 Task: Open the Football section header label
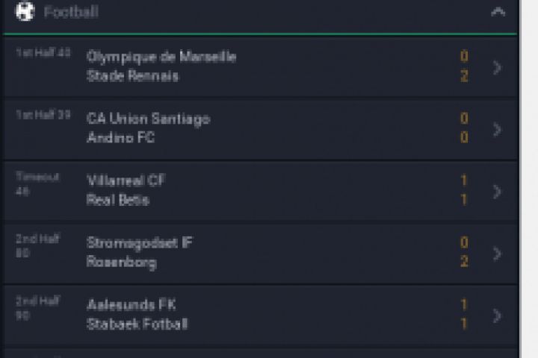71,13
